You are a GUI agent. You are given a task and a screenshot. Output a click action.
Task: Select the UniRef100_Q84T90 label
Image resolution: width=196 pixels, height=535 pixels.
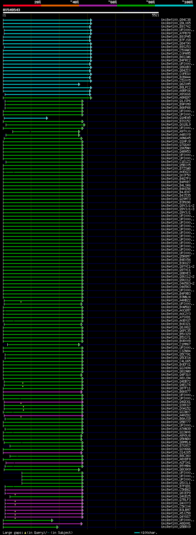[x=176, y=44]
